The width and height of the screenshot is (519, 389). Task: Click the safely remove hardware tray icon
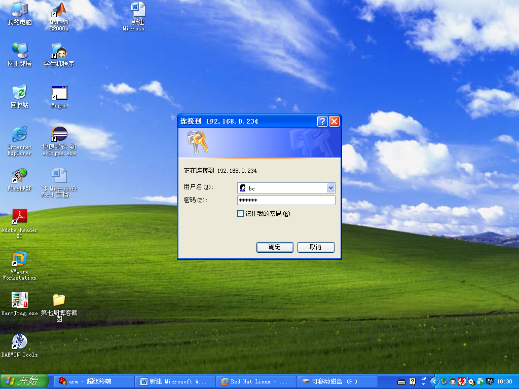click(443, 382)
